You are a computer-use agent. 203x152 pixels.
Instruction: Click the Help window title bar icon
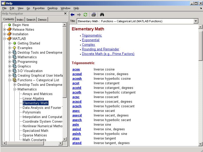click(x=3, y=3)
